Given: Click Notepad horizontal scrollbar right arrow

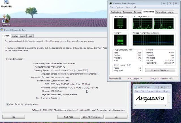Looking at the screenshot, I should (166, 106).
